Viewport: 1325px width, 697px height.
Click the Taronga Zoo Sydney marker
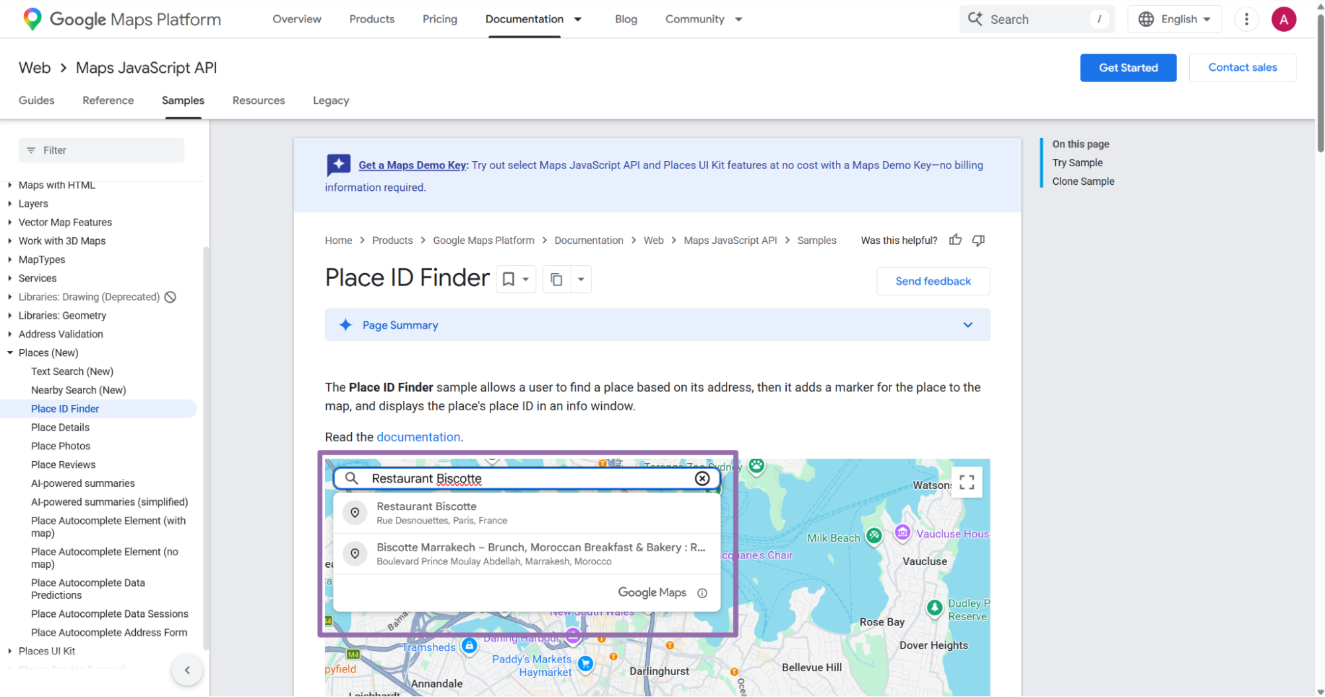click(756, 466)
